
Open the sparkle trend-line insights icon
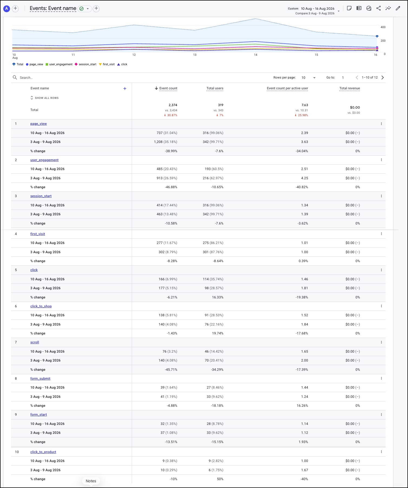click(x=388, y=8)
